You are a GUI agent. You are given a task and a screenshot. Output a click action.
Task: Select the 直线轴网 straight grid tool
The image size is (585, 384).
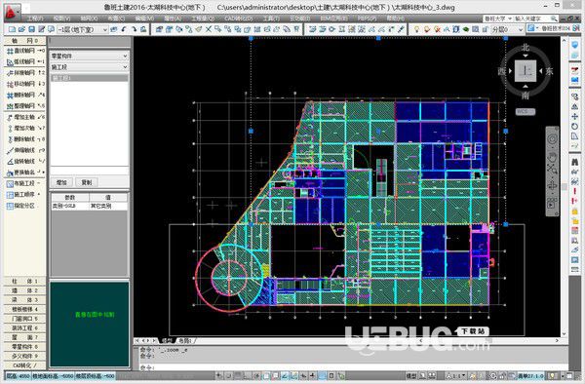[x=24, y=51]
